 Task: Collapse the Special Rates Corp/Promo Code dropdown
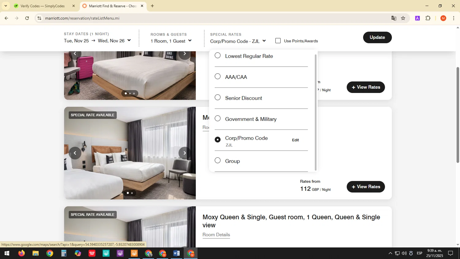[238, 41]
